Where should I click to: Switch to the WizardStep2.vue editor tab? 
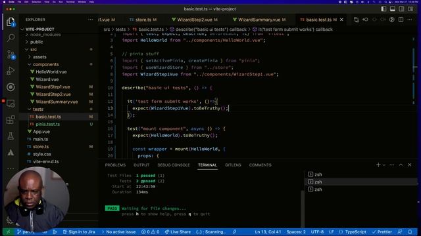click(x=195, y=20)
